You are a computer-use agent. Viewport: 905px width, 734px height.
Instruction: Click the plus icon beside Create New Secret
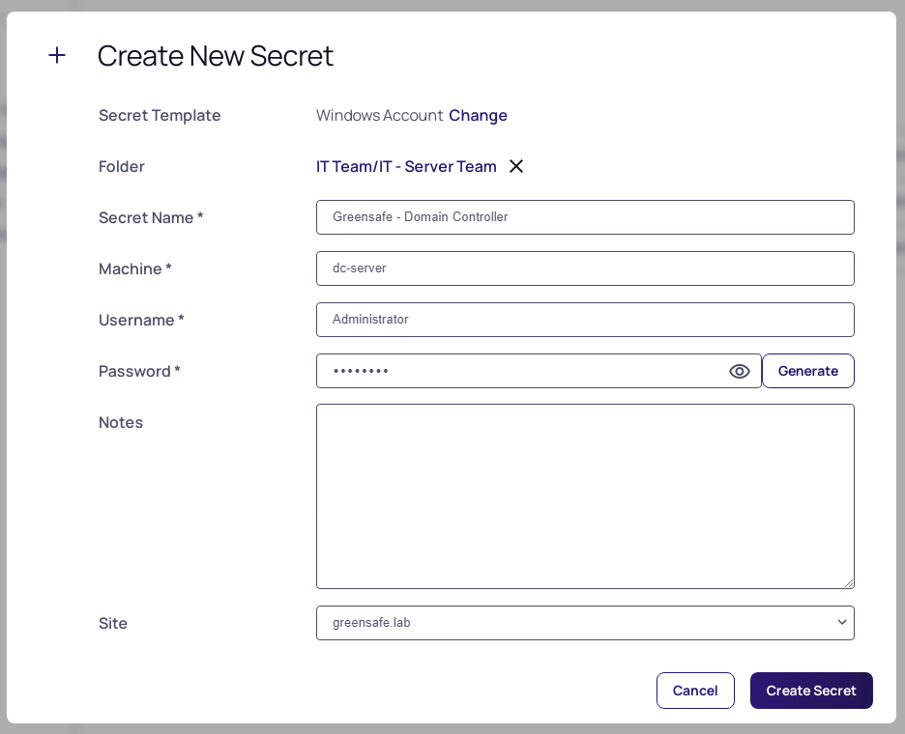[x=57, y=56]
